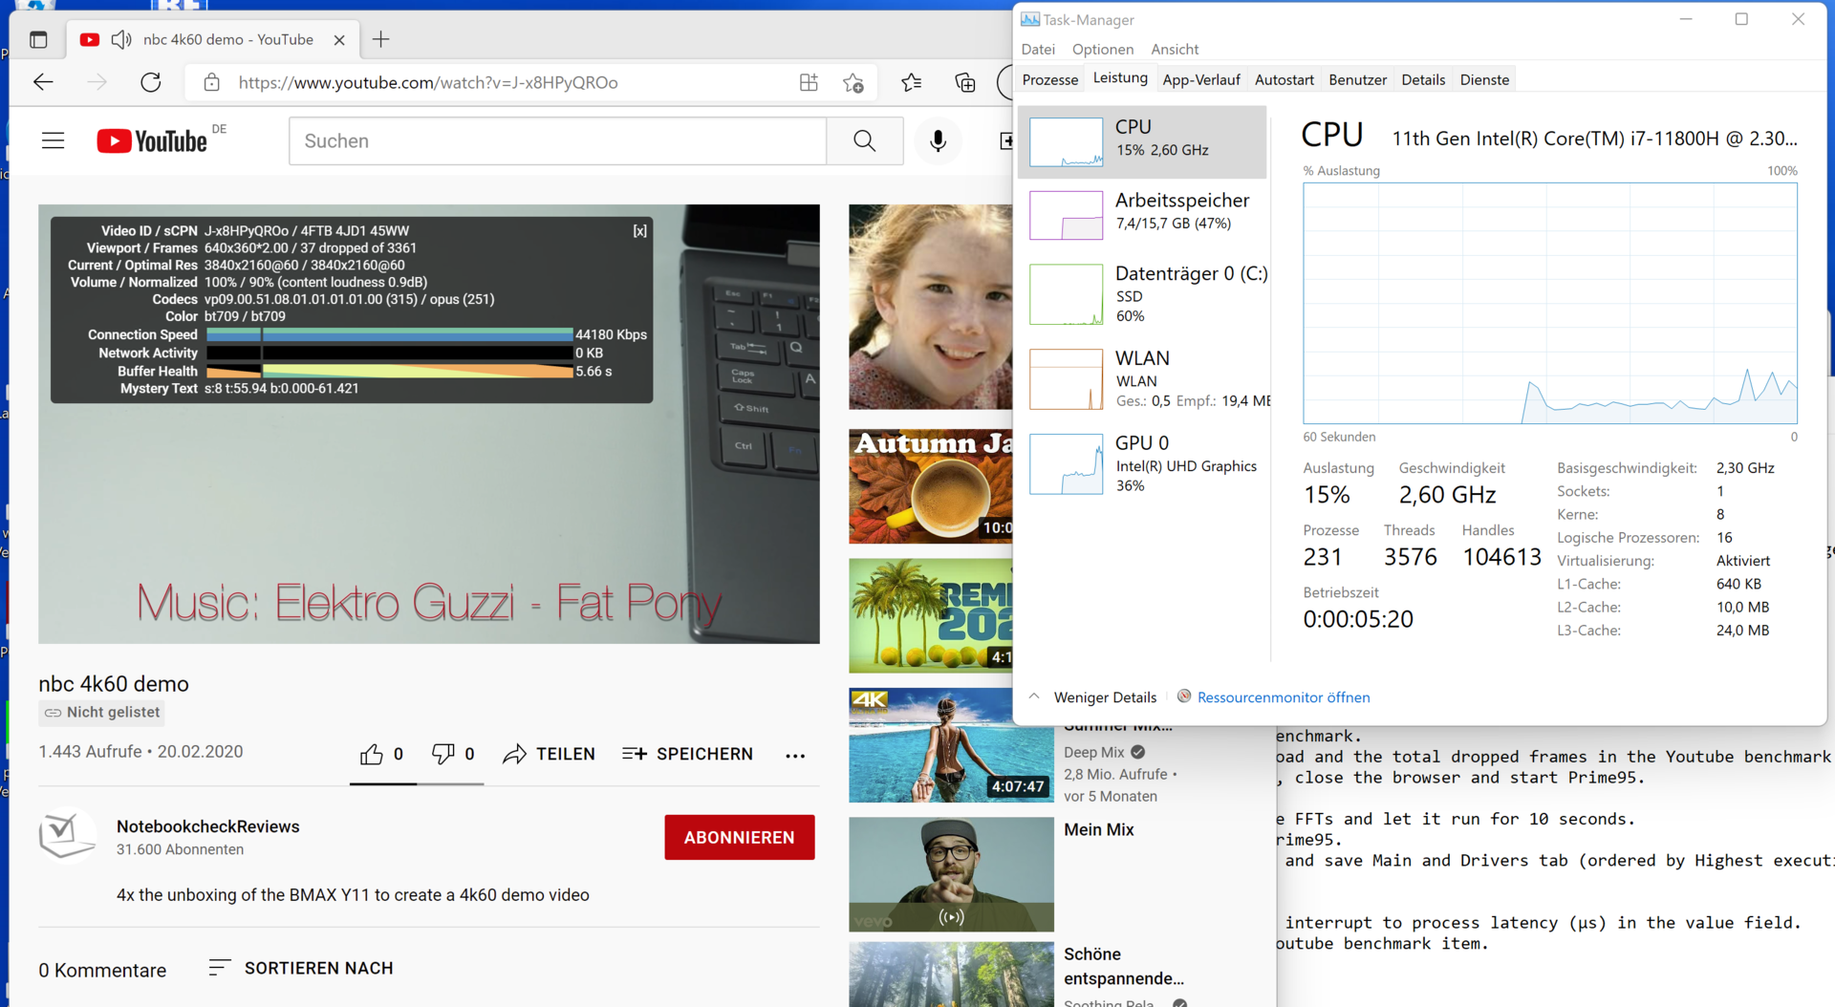Switch to the Prozesse tab

pyautogui.click(x=1049, y=80)
